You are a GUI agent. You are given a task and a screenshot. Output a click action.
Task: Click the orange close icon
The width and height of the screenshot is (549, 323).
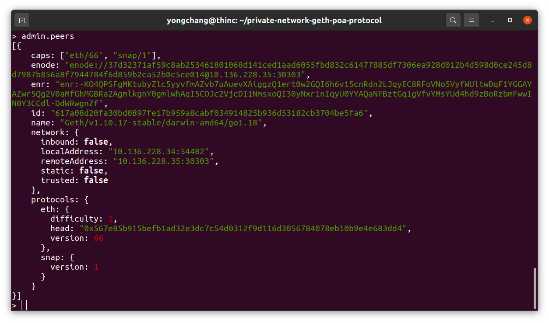coord(527,20)
